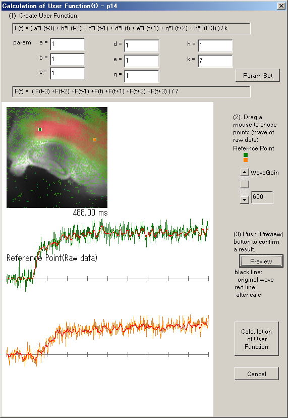Click the param d input field

pyautogui.click(x=141, y=45)
